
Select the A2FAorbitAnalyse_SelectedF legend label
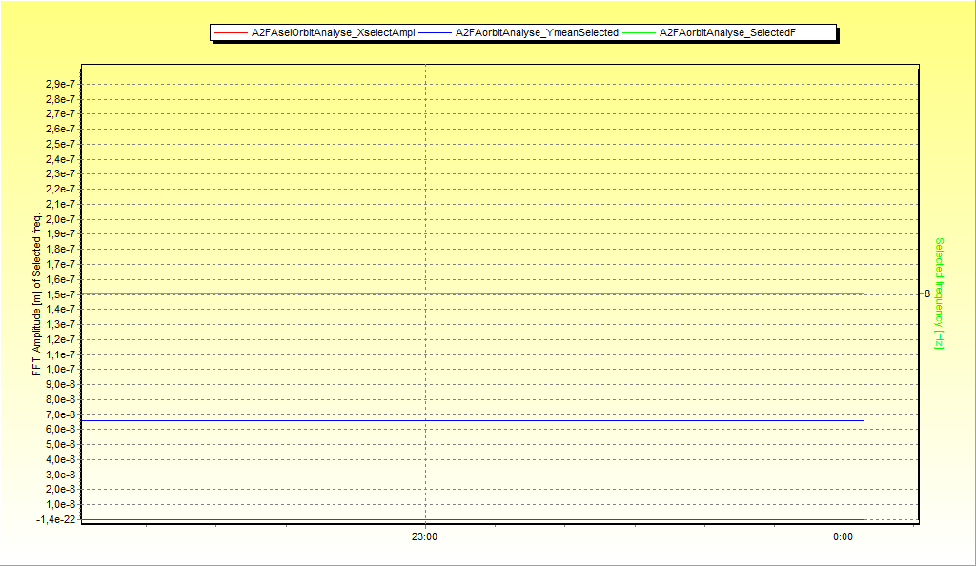coord(727,33)
